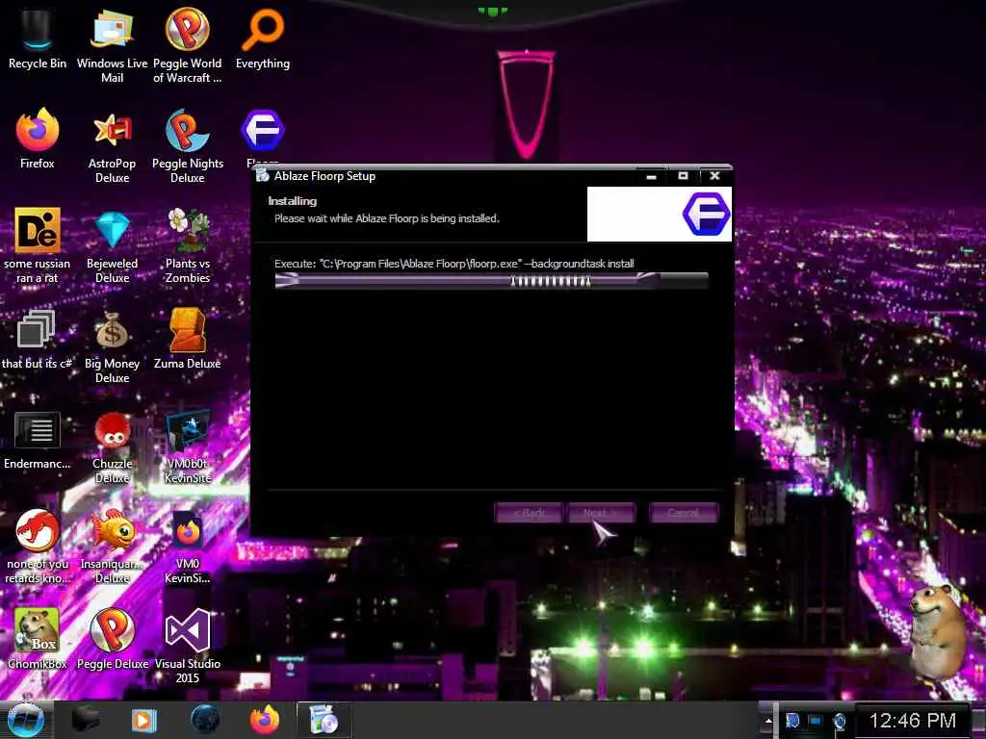The width and height of the screenshot is (986, 739).
Task: Click the network icon in system tray
Action: pos(816,721)
